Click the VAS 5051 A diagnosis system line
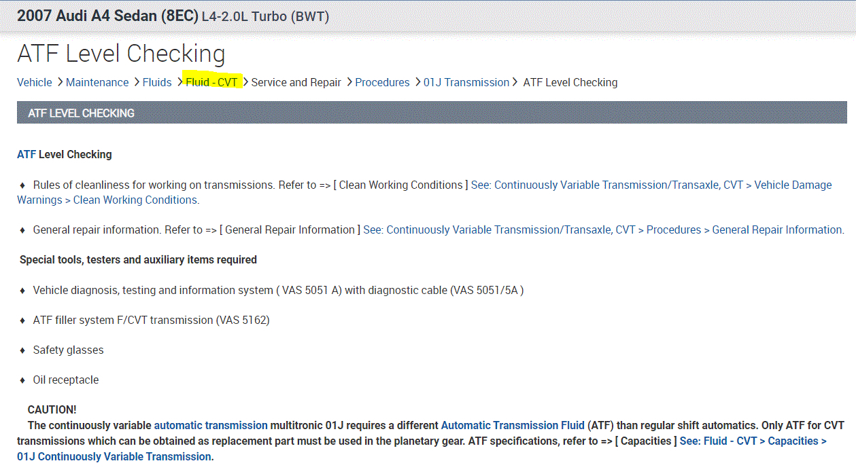Screen dimensions: 856x476 point(278,290)
